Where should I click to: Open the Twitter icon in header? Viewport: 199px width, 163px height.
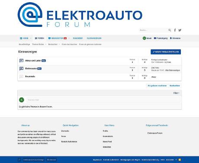pos(180,30)
